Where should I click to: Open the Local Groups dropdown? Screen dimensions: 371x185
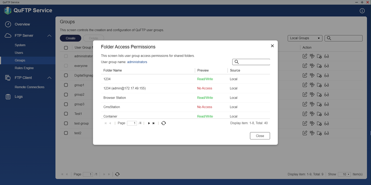pos(305,38)
